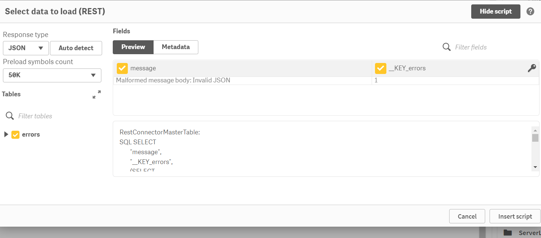Image resolution: width=541 pixels, height=238 pixels.
Task: Deselect the errors table checkbox
Action: [x=15, y=135]
